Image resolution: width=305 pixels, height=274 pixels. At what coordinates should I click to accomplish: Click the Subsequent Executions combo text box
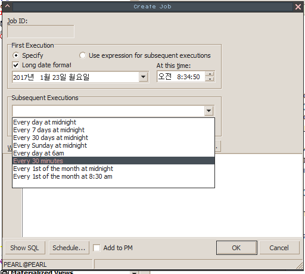(x=108, y=111)
